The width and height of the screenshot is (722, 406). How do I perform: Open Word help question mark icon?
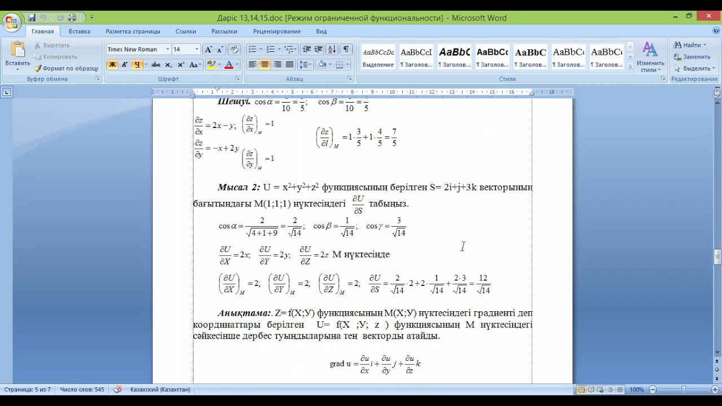pos(716,32)
